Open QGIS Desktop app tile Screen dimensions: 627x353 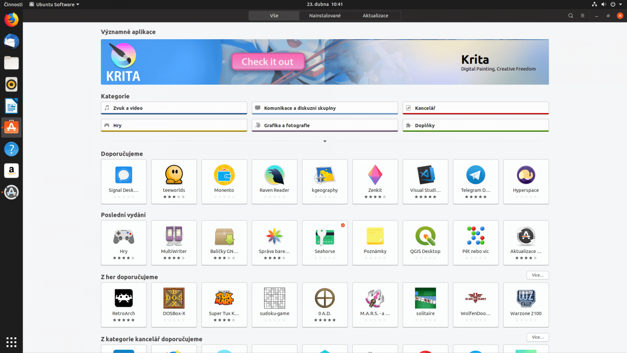[425, 243]
